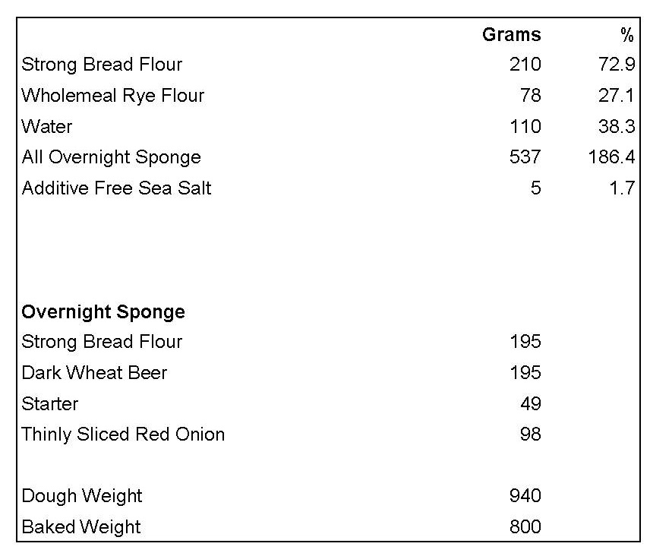Select the Starter ingredient label

tap(50, 403)
